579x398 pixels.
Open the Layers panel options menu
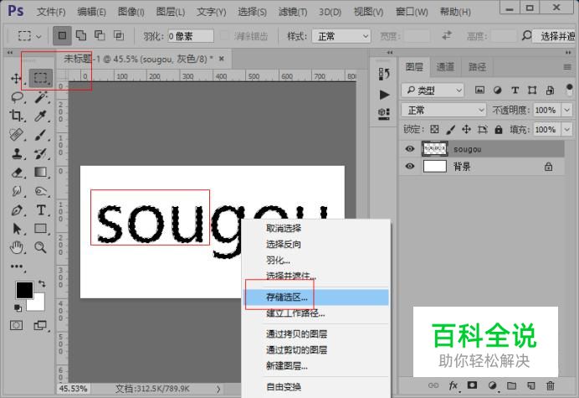point(567,67)
